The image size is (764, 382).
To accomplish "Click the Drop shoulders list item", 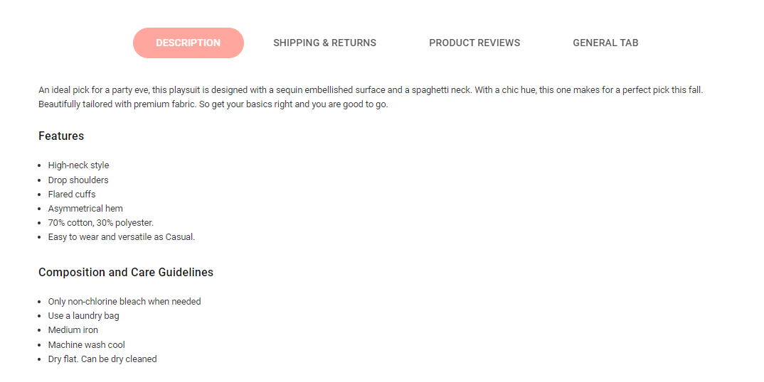I will tap(78, 180).
